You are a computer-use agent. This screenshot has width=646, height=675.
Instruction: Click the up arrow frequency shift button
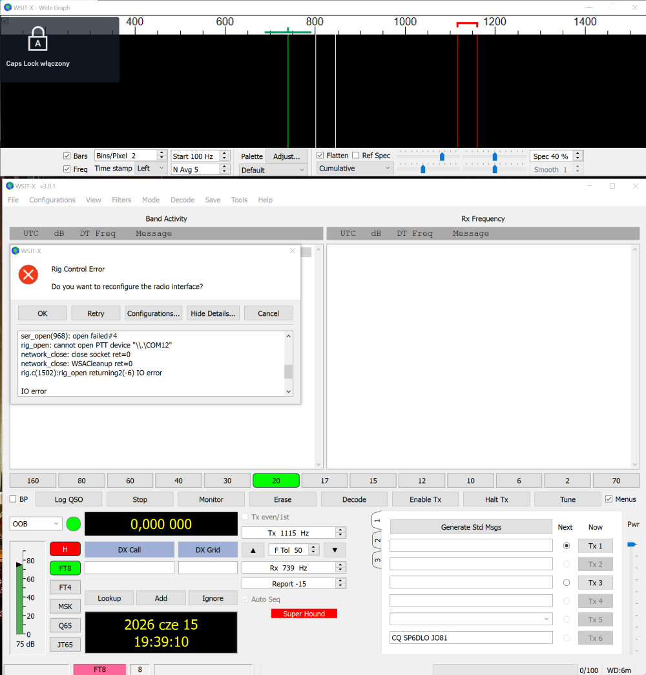[x=253, y=550]
